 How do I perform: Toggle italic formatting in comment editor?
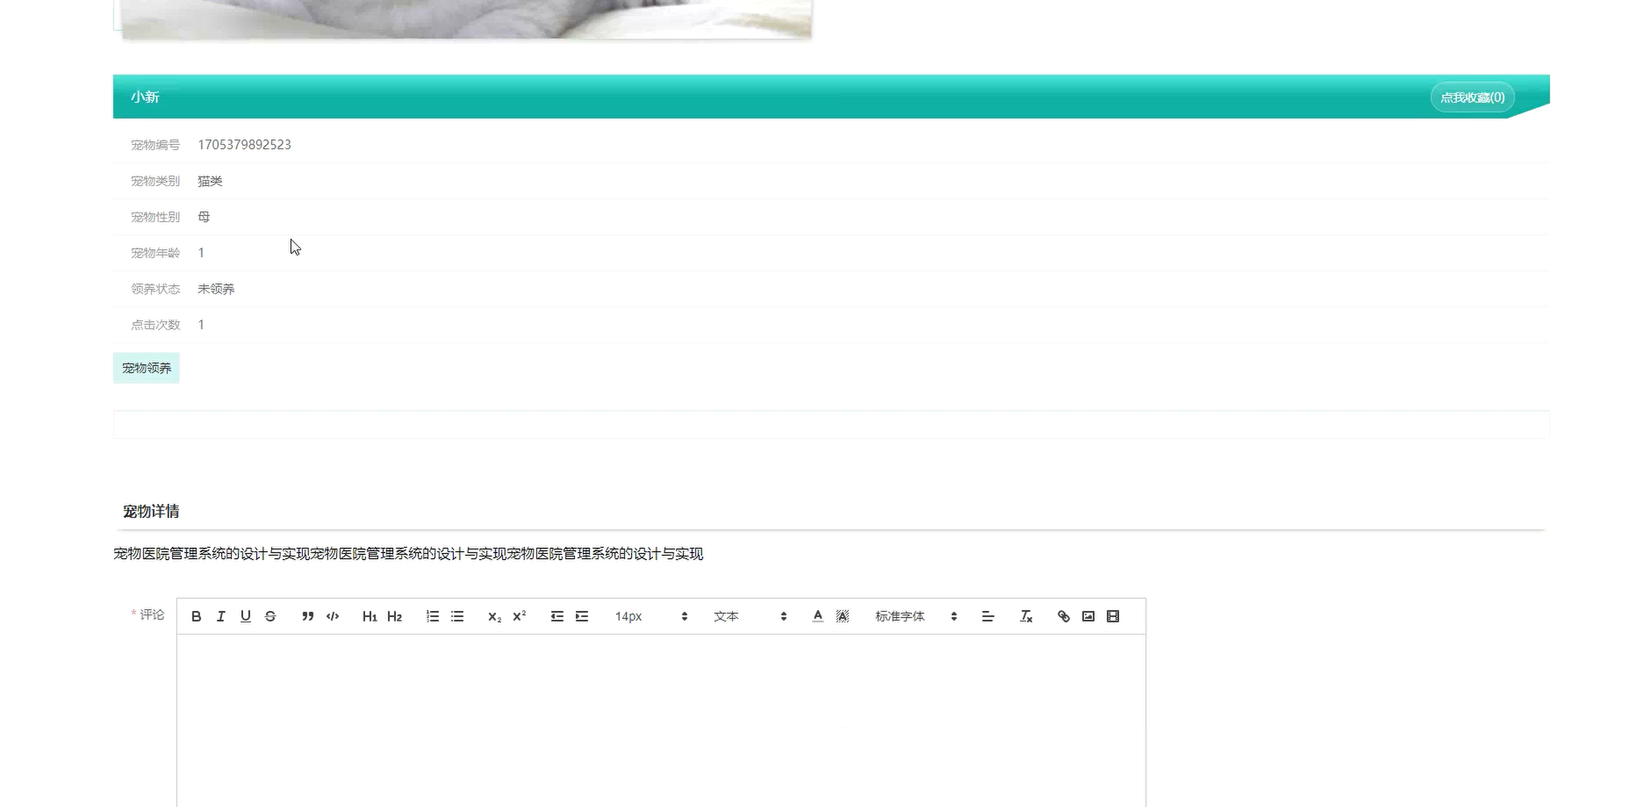coord(221,616)
